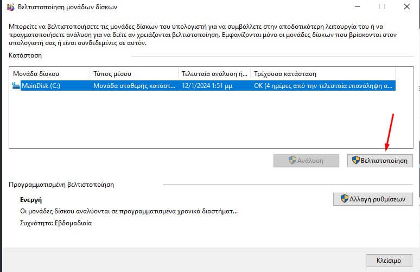Click the shield icon on greyed-out Ανάλυση

click(292, 160)
